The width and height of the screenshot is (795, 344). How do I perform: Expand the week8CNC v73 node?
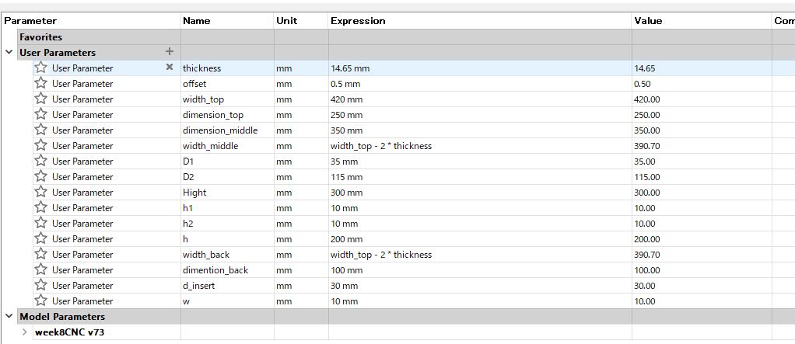click(24, 332)
